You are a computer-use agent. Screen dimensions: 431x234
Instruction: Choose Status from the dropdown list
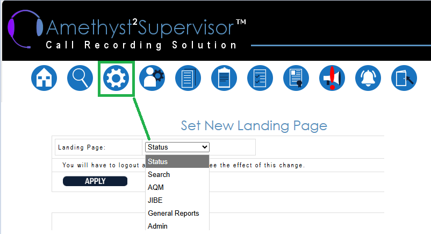click(177, 161)
